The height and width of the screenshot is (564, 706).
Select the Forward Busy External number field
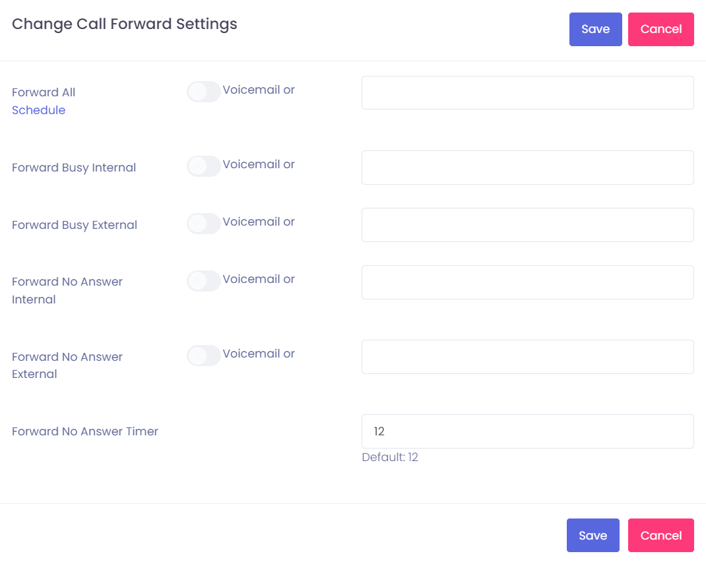527,225
